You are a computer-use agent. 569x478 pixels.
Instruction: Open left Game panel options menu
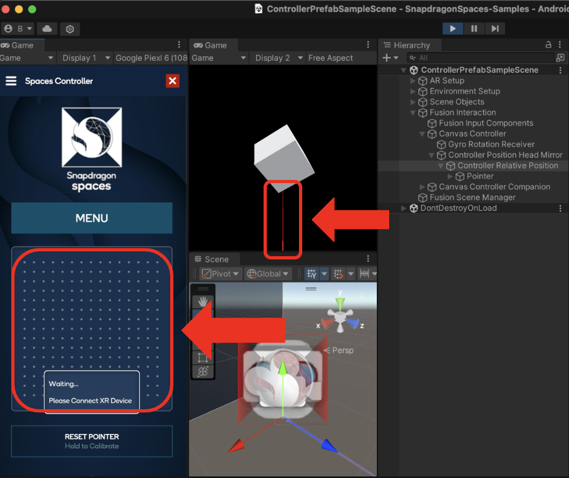pos(179,45)
